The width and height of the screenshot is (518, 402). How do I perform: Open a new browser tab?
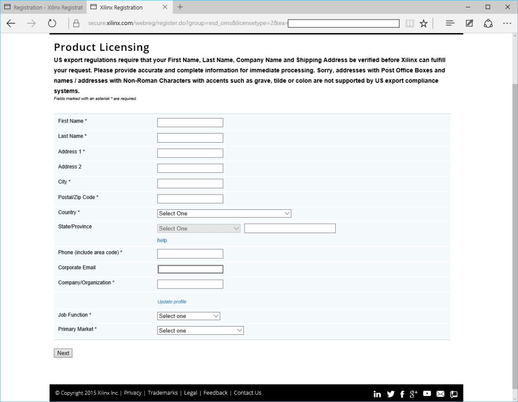[x=179, y=7]
